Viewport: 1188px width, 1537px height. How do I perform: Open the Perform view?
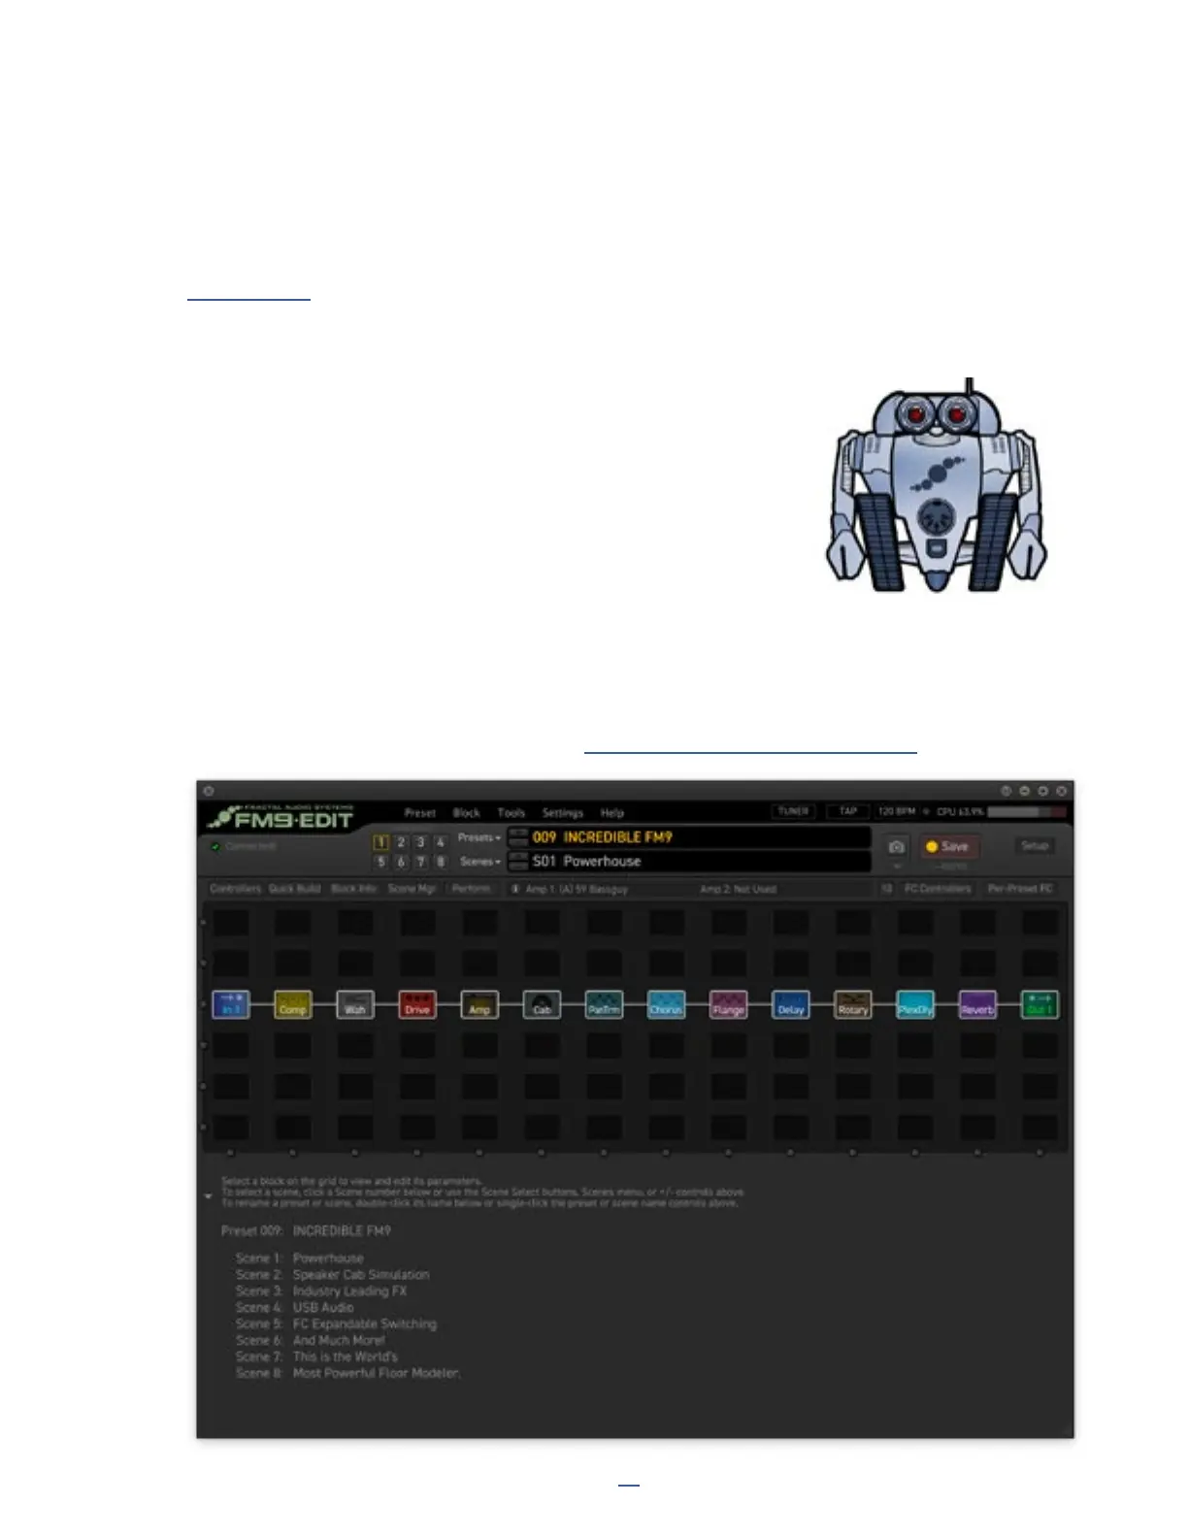(x=471, y=889)
